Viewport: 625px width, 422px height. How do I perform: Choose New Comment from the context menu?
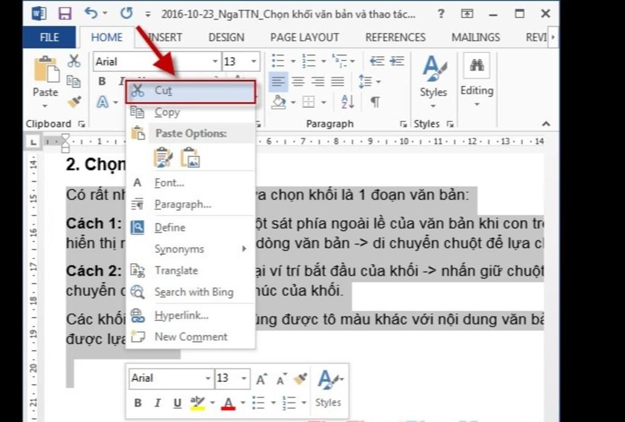pyautogui.click(x=190, y=337)
